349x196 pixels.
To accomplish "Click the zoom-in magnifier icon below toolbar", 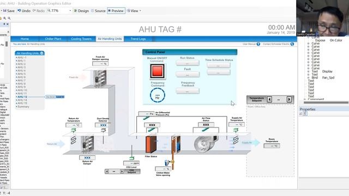I will [5, 18].
